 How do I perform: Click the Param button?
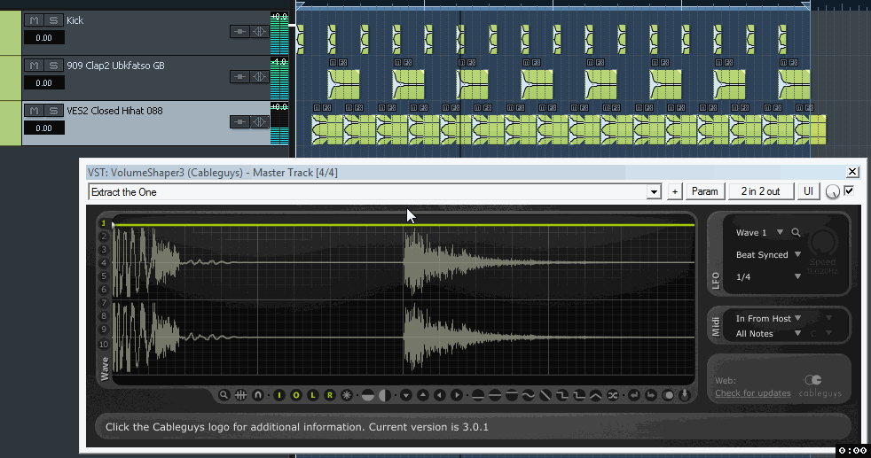coord(704,191)
